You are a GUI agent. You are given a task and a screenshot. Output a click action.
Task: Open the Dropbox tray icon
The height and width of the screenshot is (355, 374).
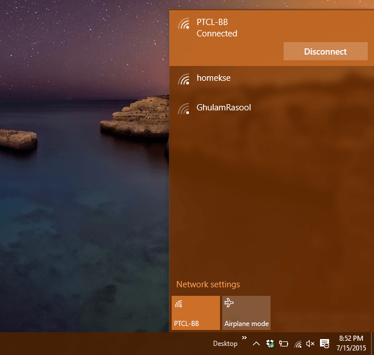click(270, 344)
